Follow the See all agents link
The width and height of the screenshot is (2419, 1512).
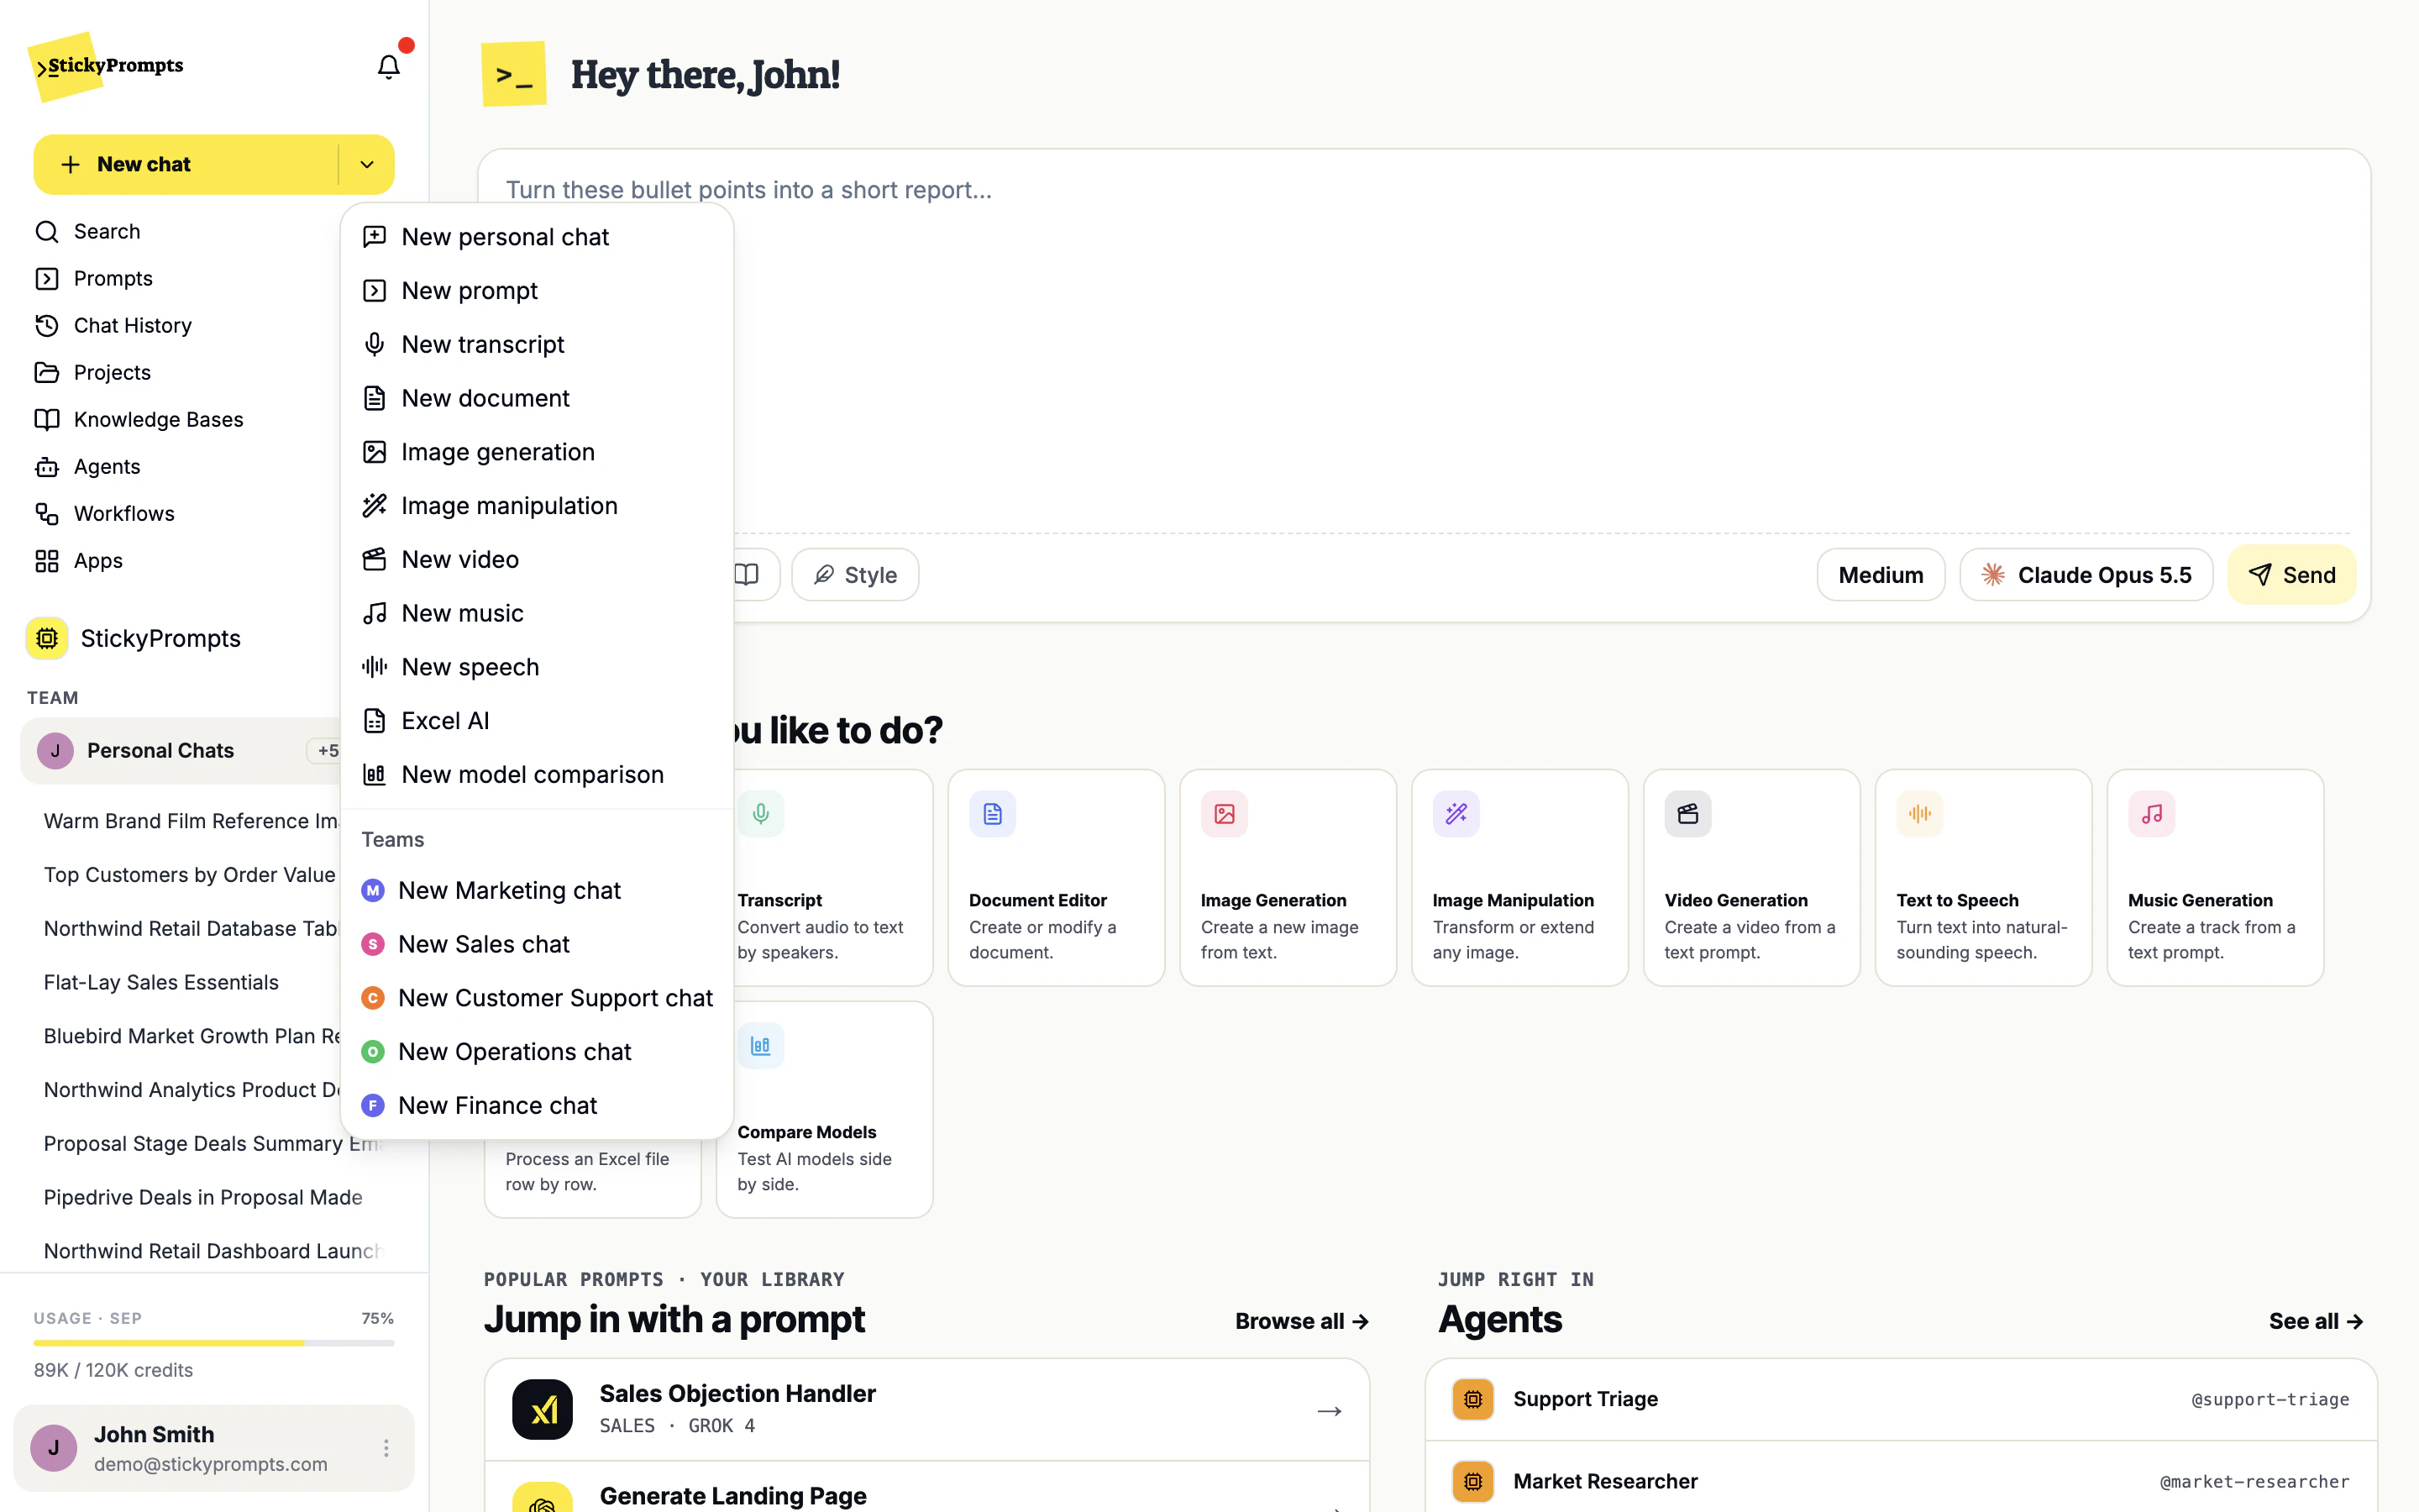pos(2316,1321)
